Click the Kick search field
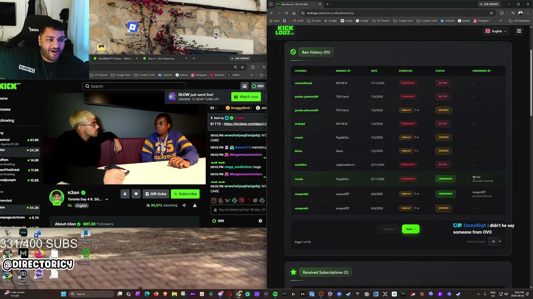Screen dimensions: 533x299 click(134, 86)
